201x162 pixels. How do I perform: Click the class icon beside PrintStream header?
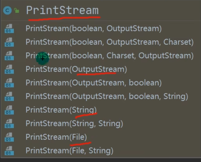(x=7, y=11)
